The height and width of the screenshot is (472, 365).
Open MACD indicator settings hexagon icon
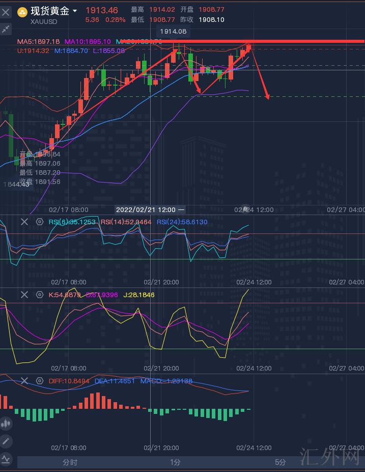pos(40,381)
